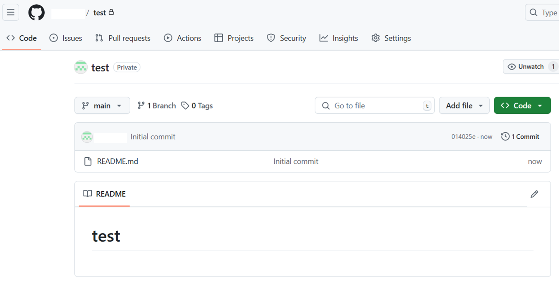559x302 pixels.
Task: Expand the main branch selector dropdown
Action: (x=102, y=106)
